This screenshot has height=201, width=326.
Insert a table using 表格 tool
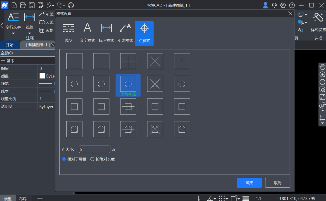point(46,30)
